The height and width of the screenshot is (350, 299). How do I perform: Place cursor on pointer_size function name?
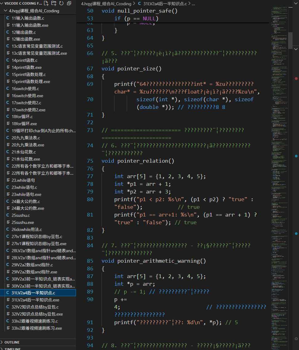click(x=136, y=69)
